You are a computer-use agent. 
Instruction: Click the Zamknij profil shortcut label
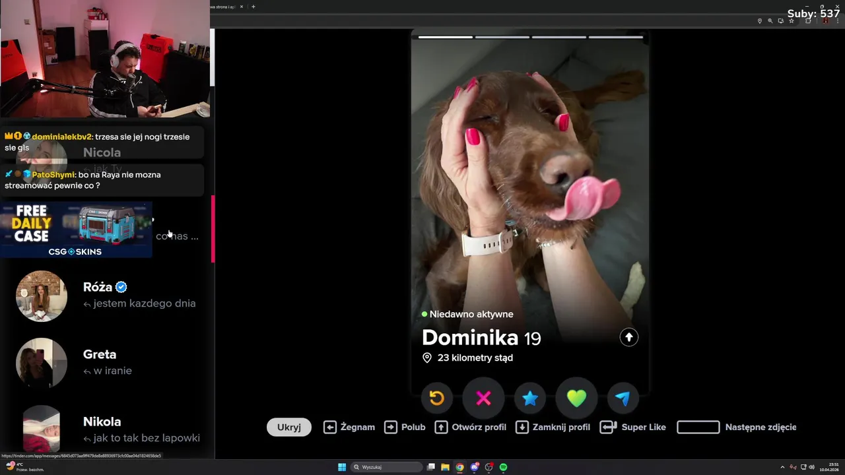pyautogui.click(x=561, y=427)
